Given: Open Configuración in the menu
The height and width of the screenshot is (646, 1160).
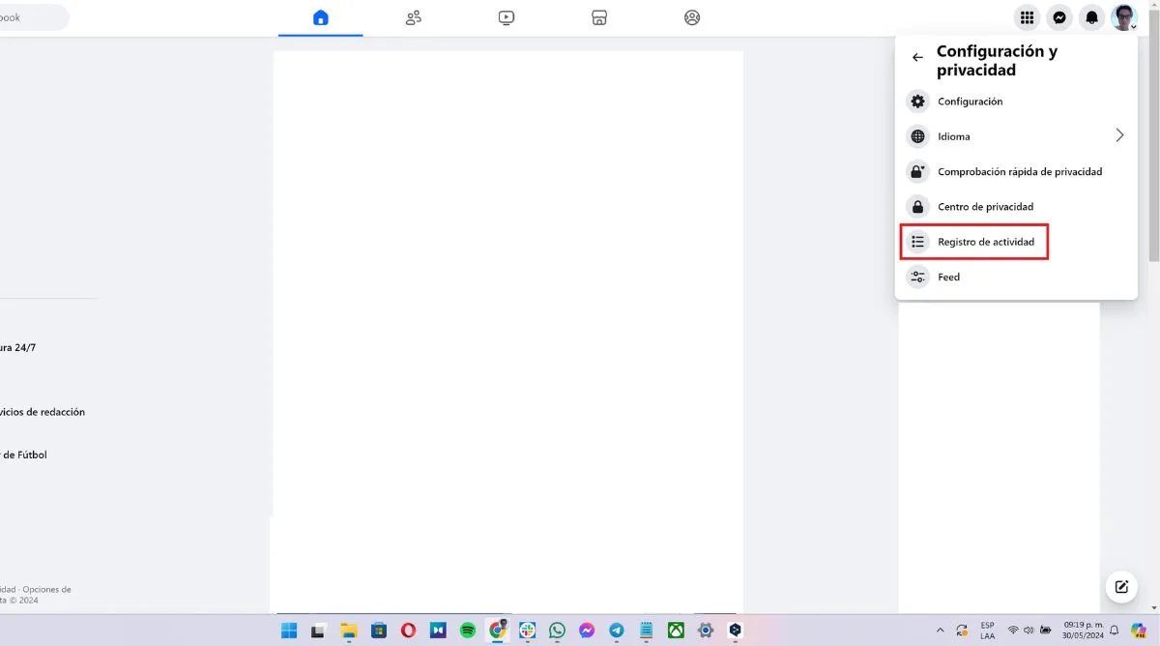Looking at the screenshot, I should 970,102.
